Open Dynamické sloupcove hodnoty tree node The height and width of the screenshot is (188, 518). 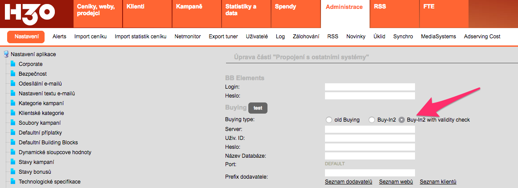point(55,152)
